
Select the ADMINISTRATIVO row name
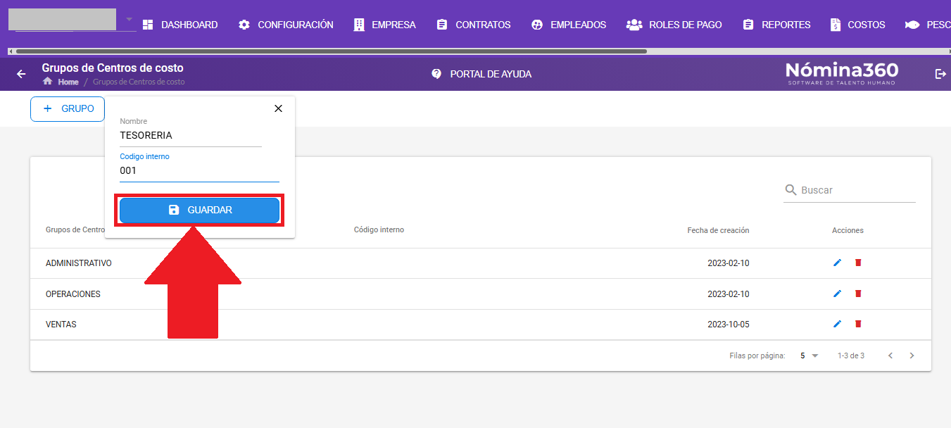coord(79,263)
